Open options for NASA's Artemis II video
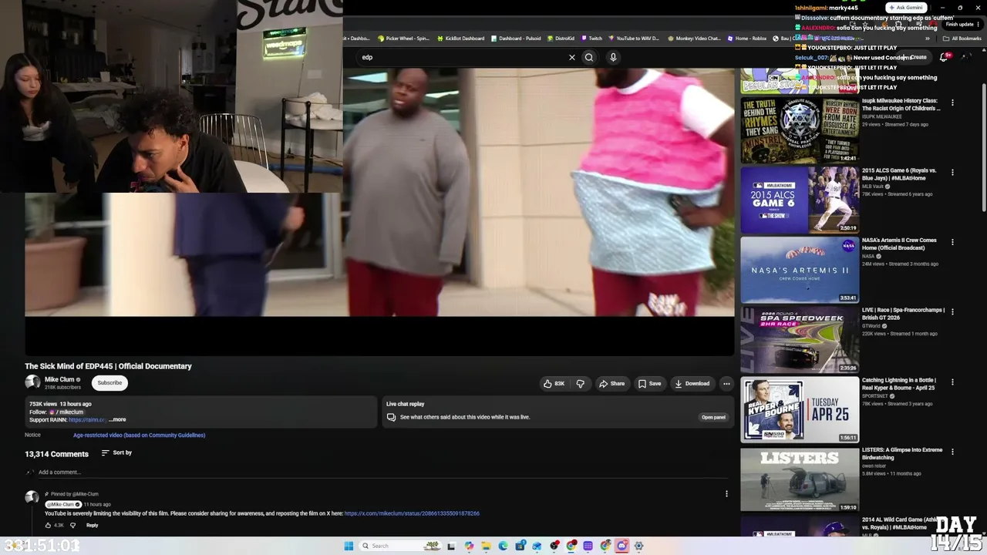Viewport: 987px width, 555px height. tap(952, 242)
